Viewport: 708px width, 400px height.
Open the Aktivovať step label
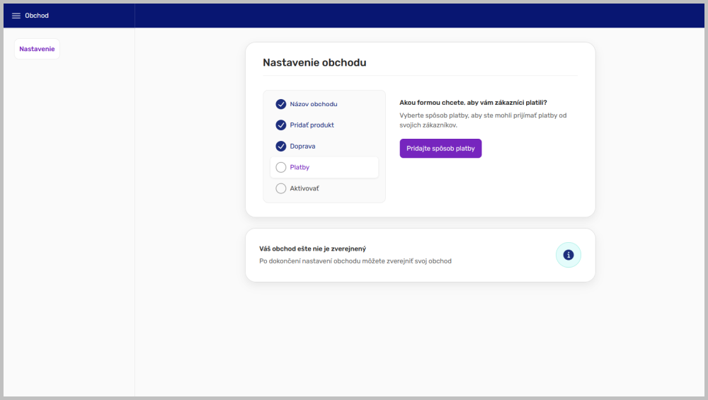(x=304, y=188)
